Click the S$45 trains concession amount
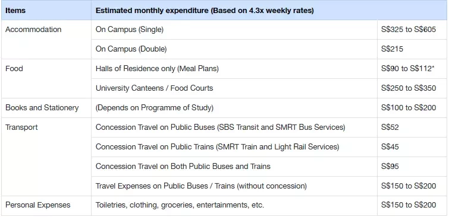Viewport: 449px width, 217px height. (x=390, y=147)
